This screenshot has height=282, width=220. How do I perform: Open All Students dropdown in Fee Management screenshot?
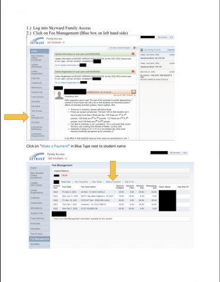tap(66, 159)
